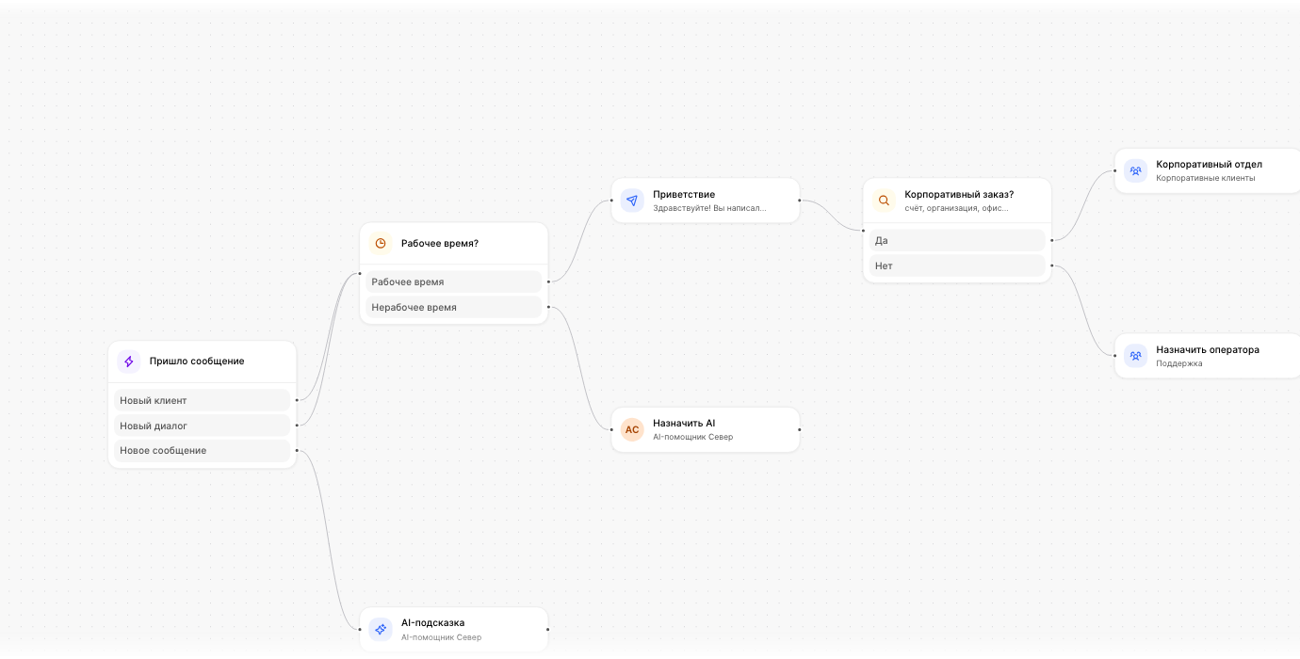This screenshot has height=659, width=1300.
Task: Click the magnifier icon on Корпоративный заказ? node
Action: 884,201
